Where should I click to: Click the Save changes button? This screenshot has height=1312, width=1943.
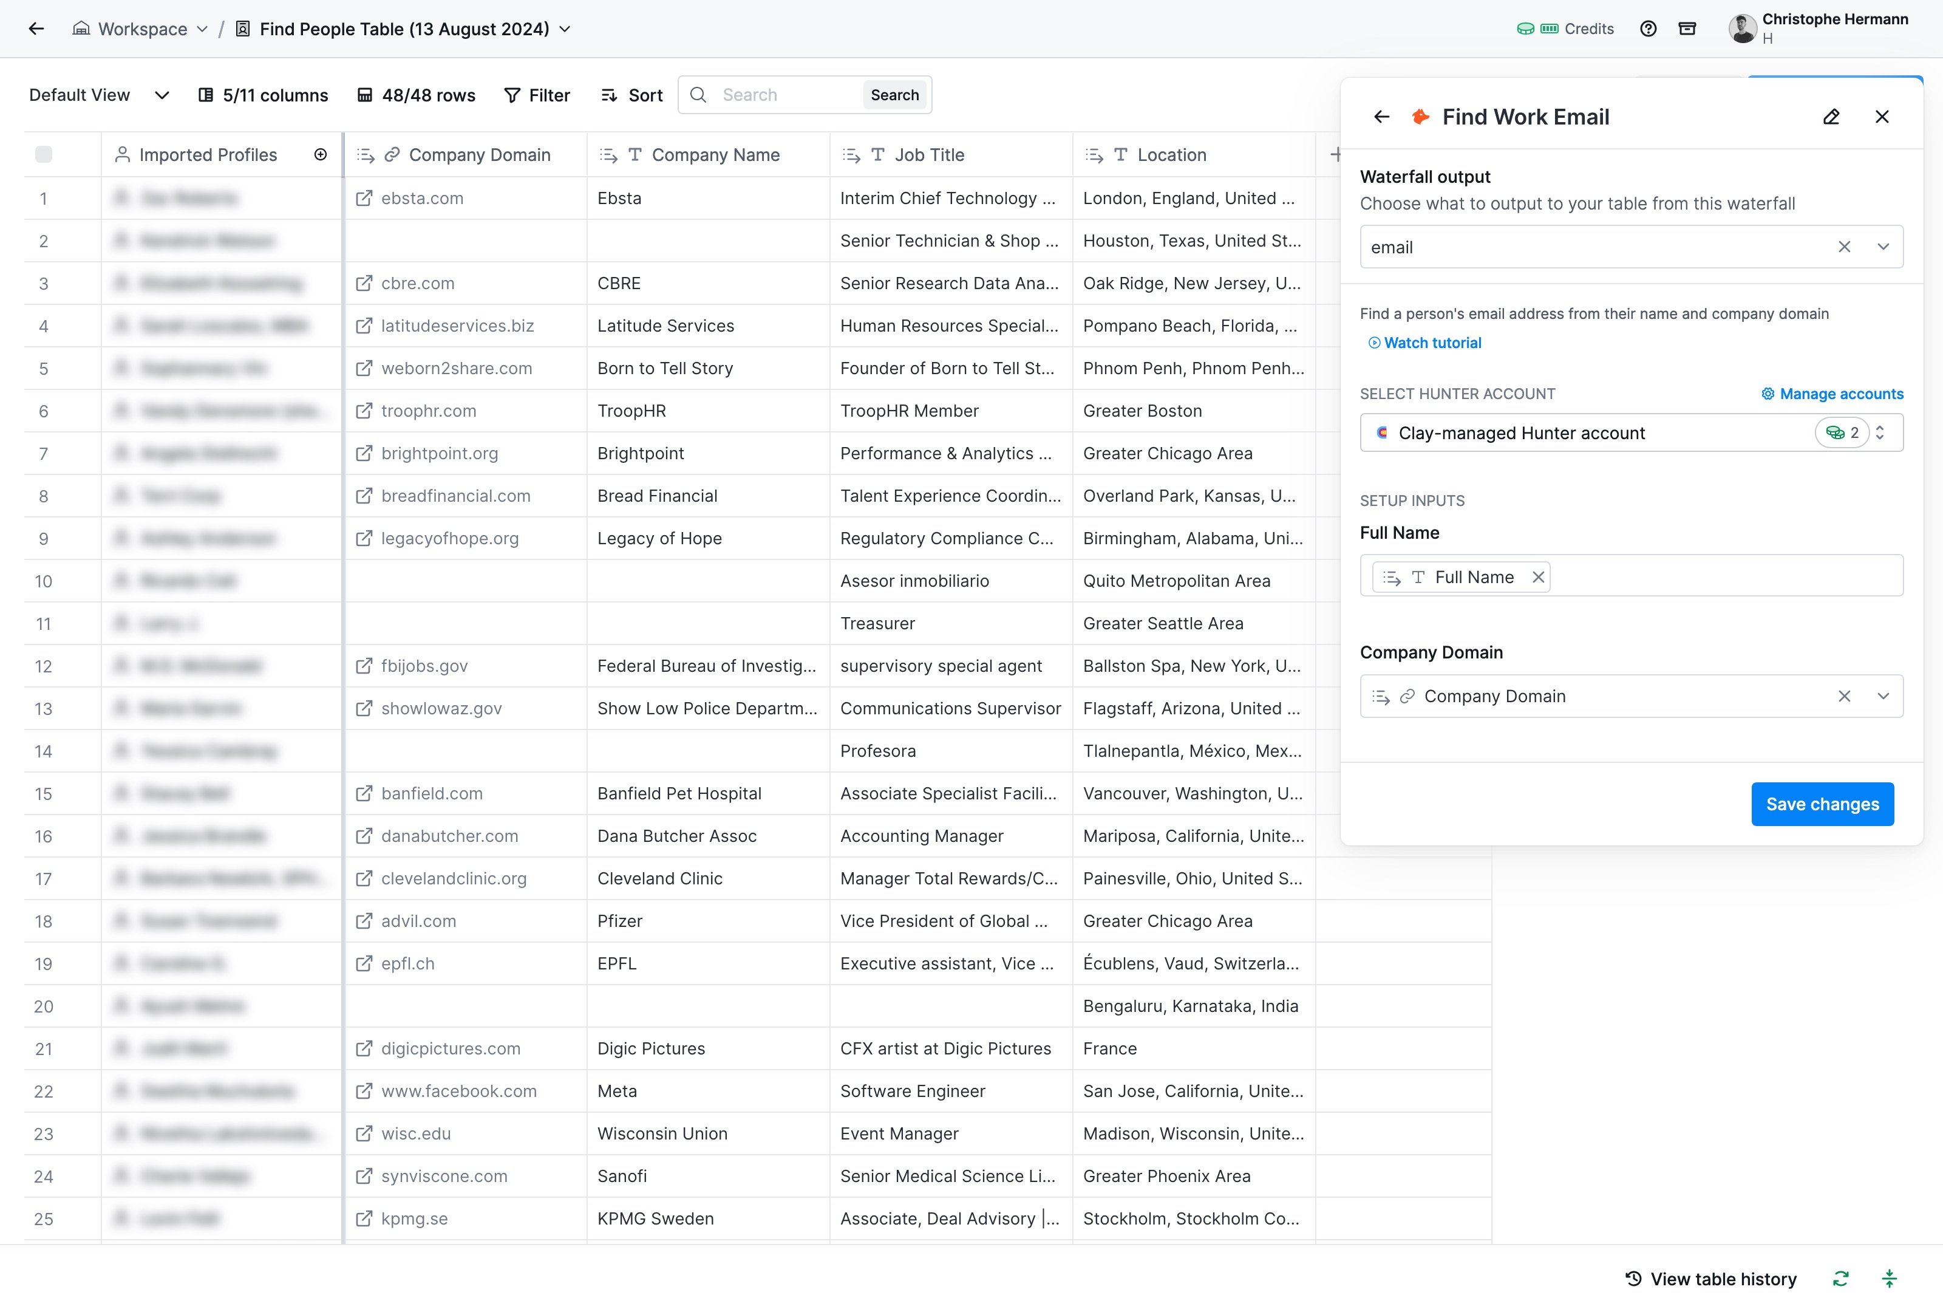pyautogui.click(x=1822, y=804)
